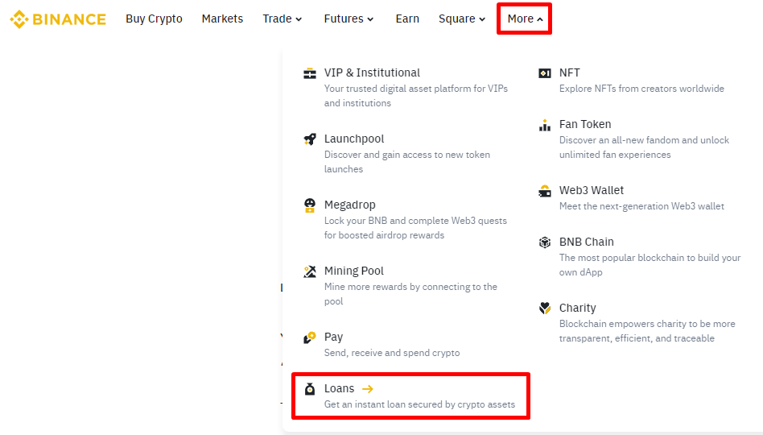Expand the Futures dropdown menu
Screen dimensions: 763x435
pyautogui.click(x=349, y=19)
